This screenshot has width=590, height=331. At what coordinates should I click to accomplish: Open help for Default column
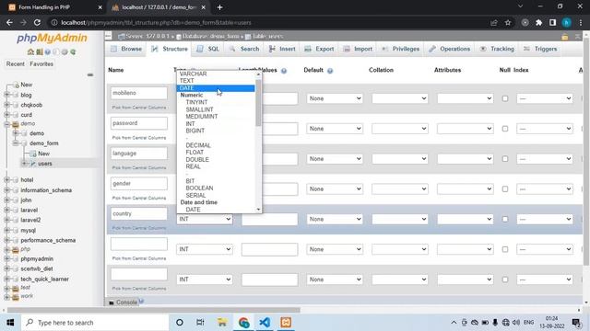[330, 71]
